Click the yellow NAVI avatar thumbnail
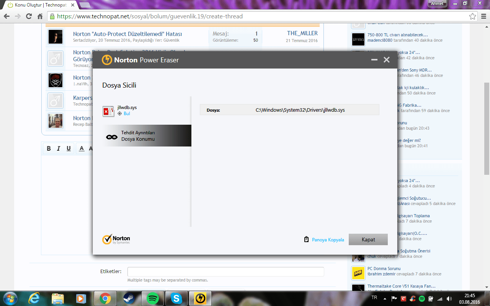This screenshot has height=306, width=490. (358, 273)
